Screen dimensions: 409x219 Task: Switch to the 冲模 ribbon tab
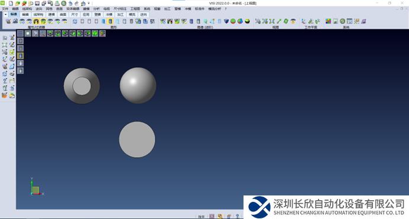pyautogui.click(x=109, y=15)
